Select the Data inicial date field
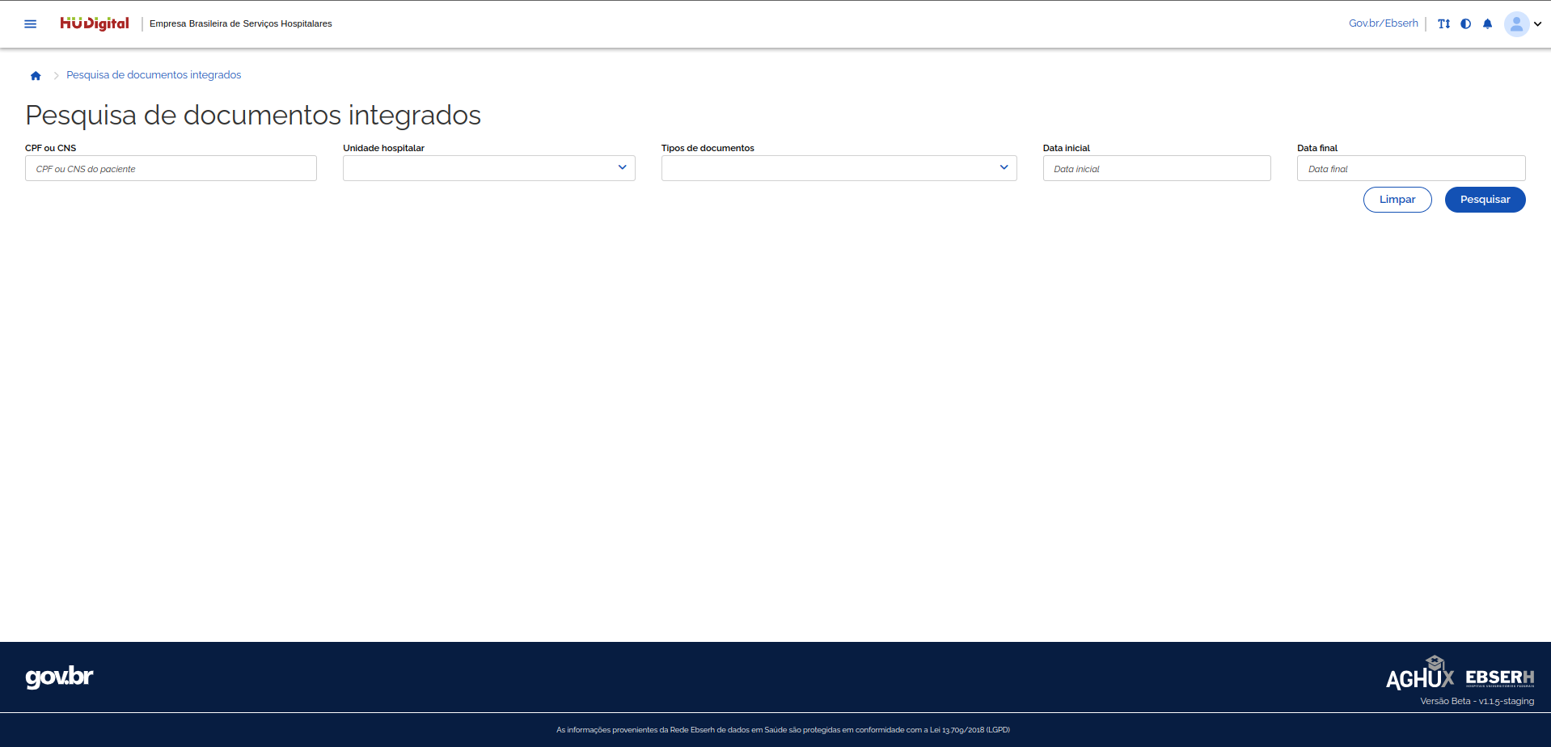The image size is (1551, 747). pyautogui.click(x=1156, y=168)
